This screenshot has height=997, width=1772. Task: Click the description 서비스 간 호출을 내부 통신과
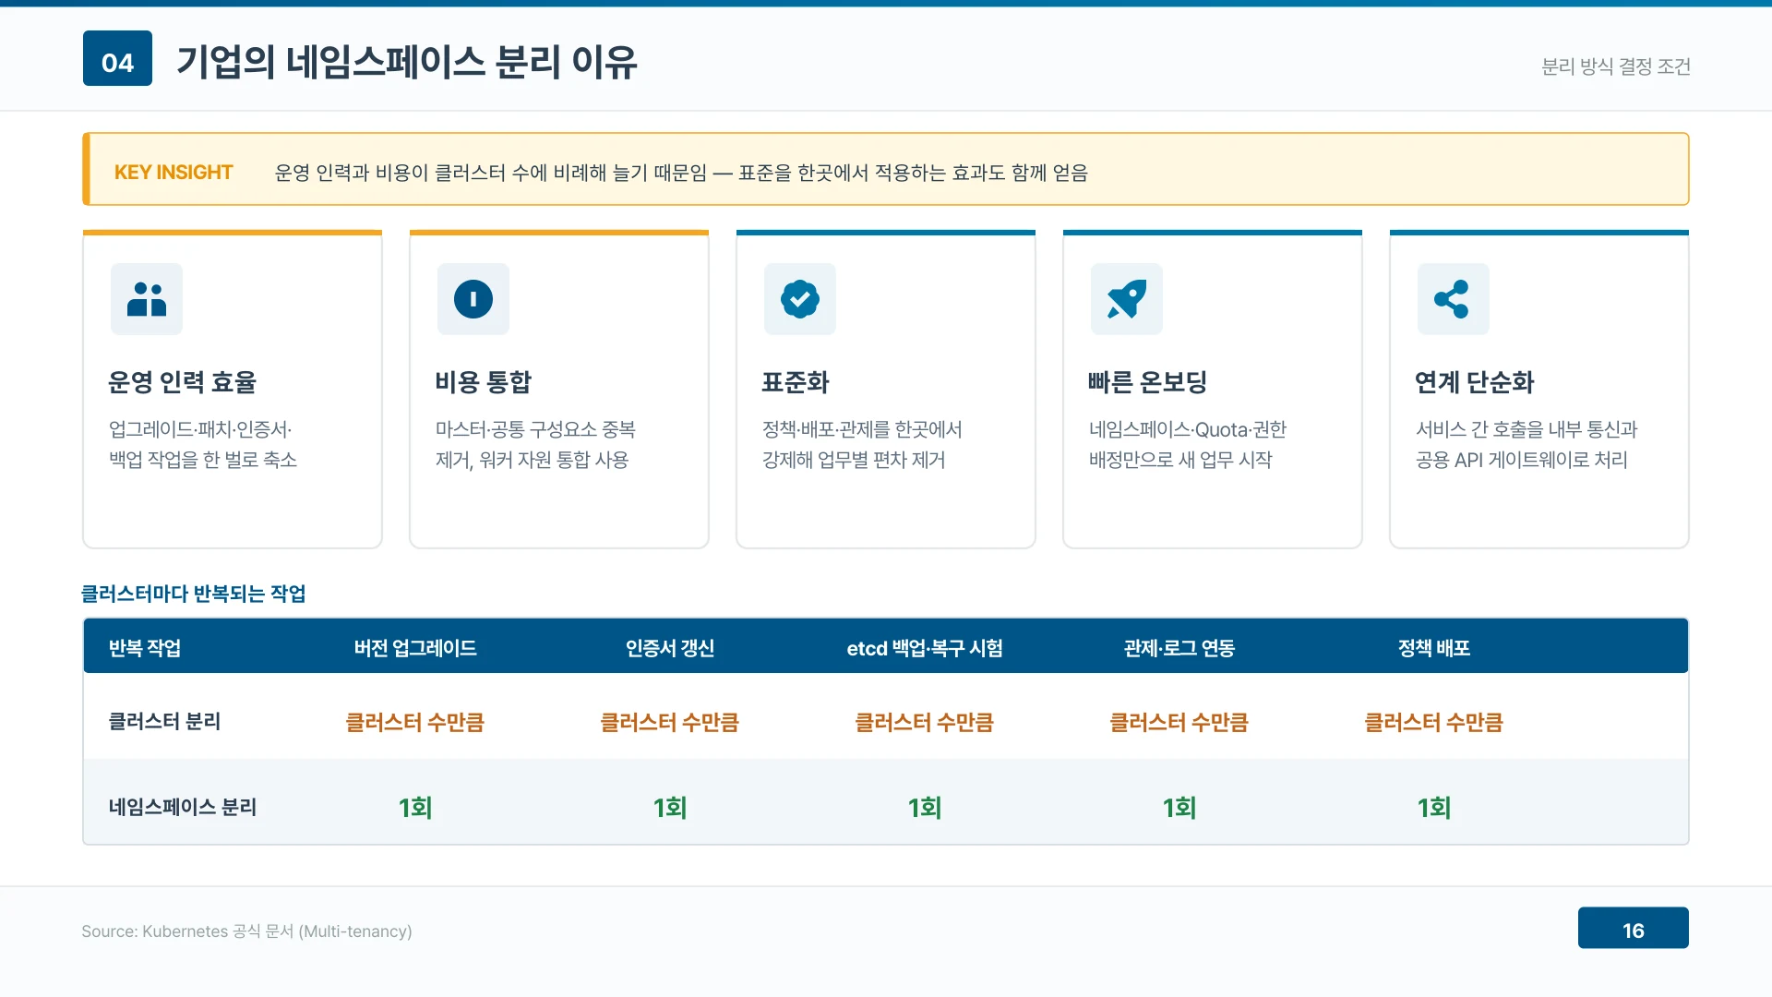(1527, 444)
